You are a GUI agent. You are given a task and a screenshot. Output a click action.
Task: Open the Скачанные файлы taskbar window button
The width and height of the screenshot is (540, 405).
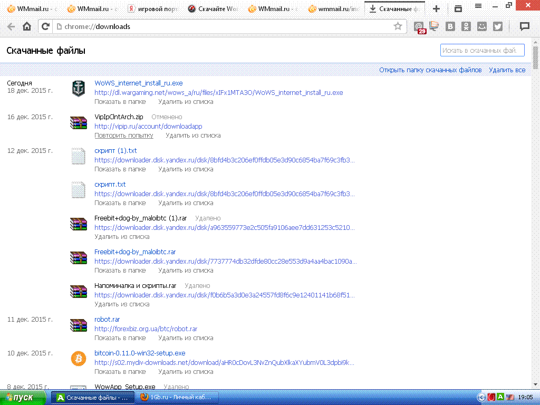pos(92,398)
